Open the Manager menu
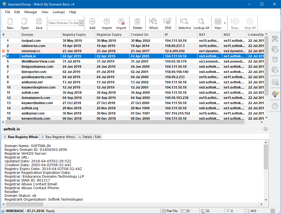Screen dimensions: 281x214 tap(31, 12)
